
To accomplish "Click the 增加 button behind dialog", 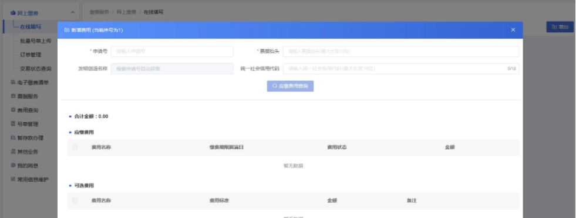I will click(x=560, y=27).
